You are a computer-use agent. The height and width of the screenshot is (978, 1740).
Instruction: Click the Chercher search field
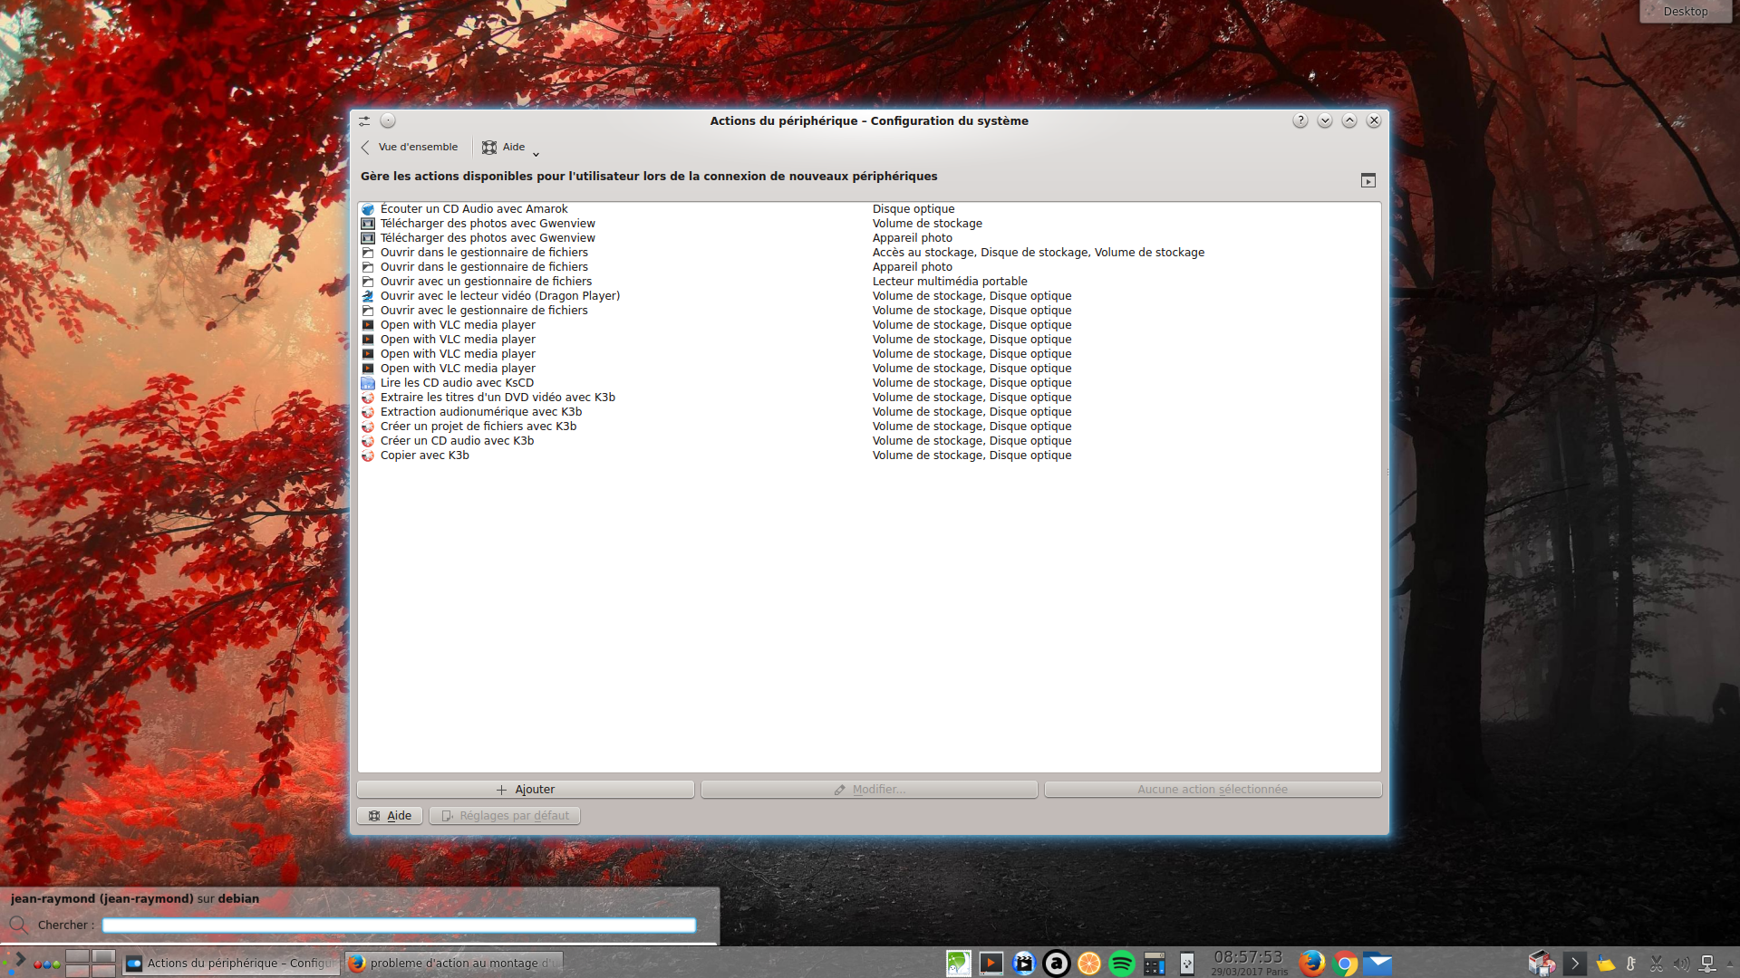pos(399,925)
